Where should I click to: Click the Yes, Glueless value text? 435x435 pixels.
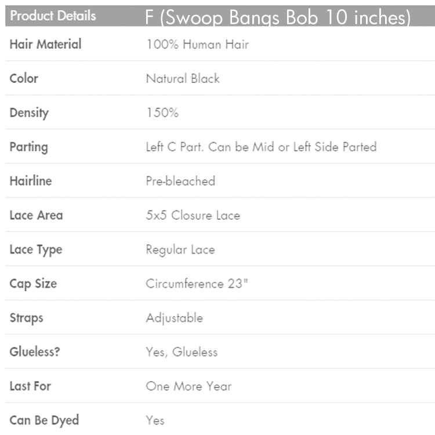[x=182, y=352]
